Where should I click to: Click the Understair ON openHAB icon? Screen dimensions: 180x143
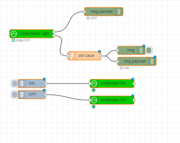(x=94, y=84)
